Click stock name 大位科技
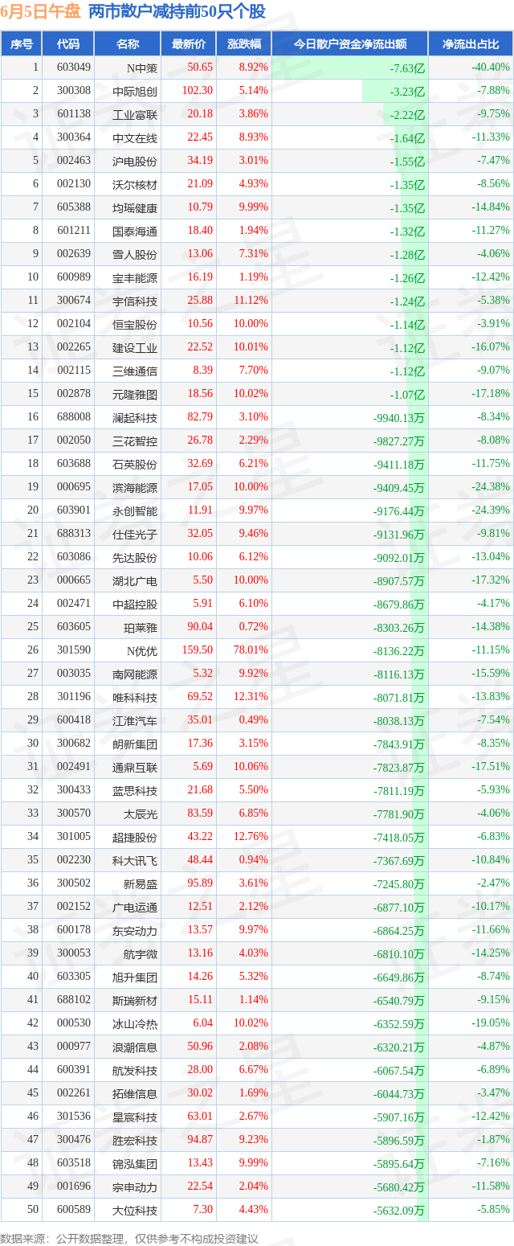This screenshot has width=514, height=1246. 135,1210
